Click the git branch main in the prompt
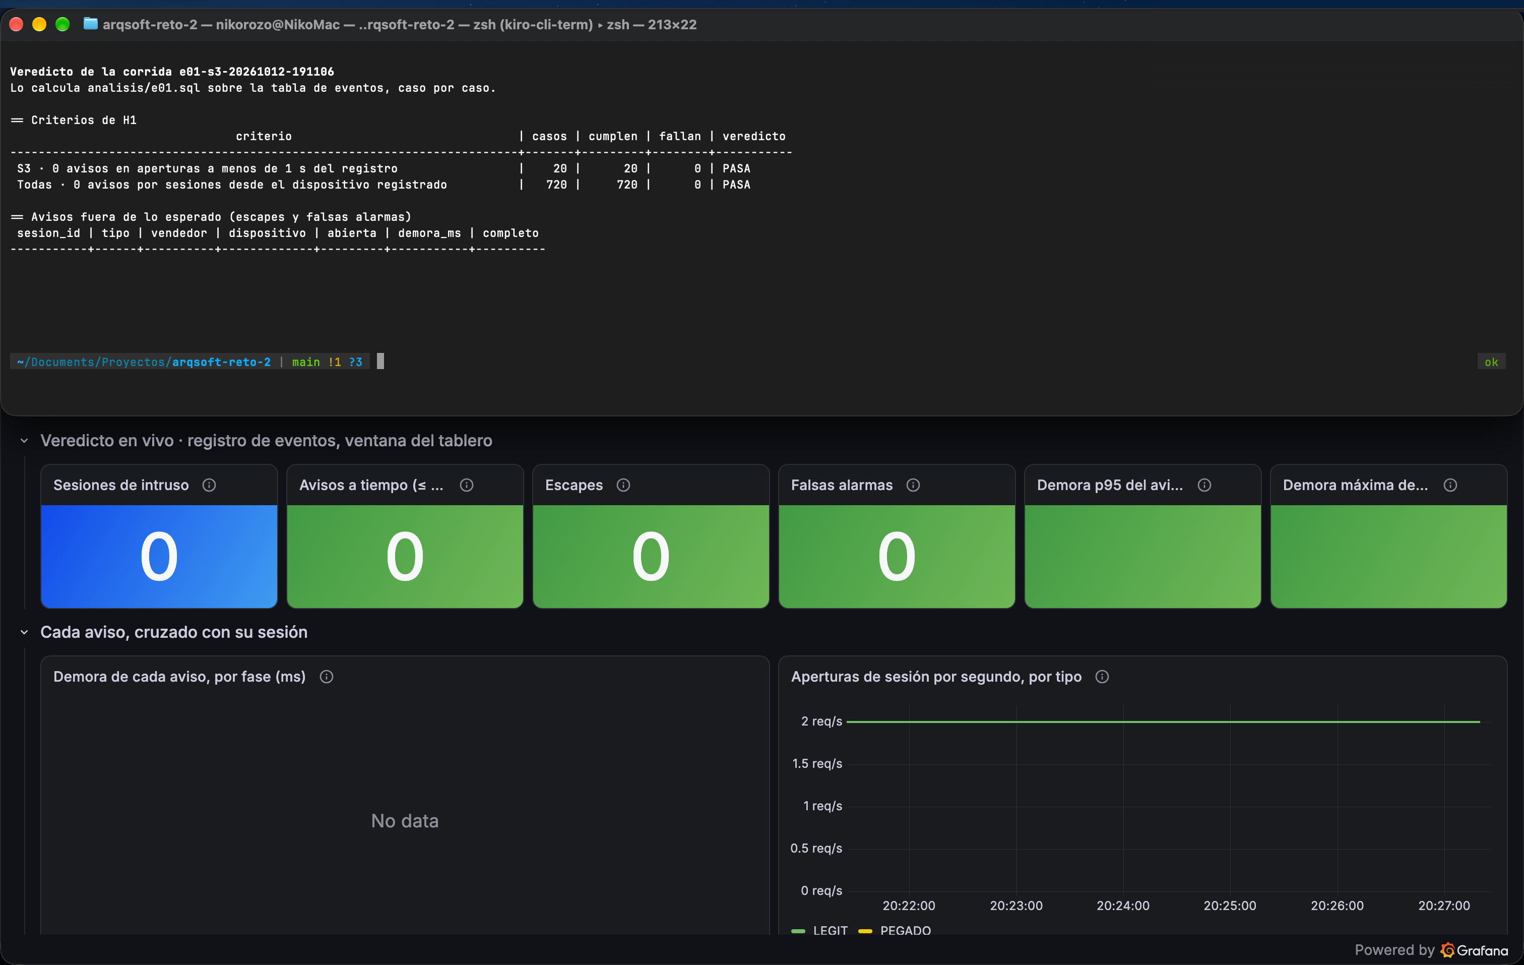The image size is (1524, 965). coord(306,362)
